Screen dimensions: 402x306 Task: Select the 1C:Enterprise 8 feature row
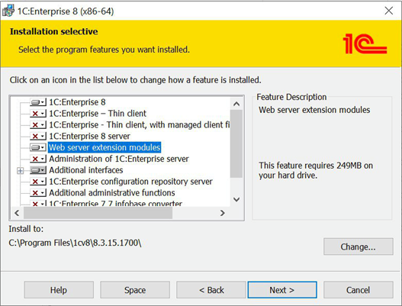[x=77, y=102]
